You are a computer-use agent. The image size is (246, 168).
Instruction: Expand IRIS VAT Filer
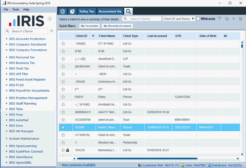point(7,74)
